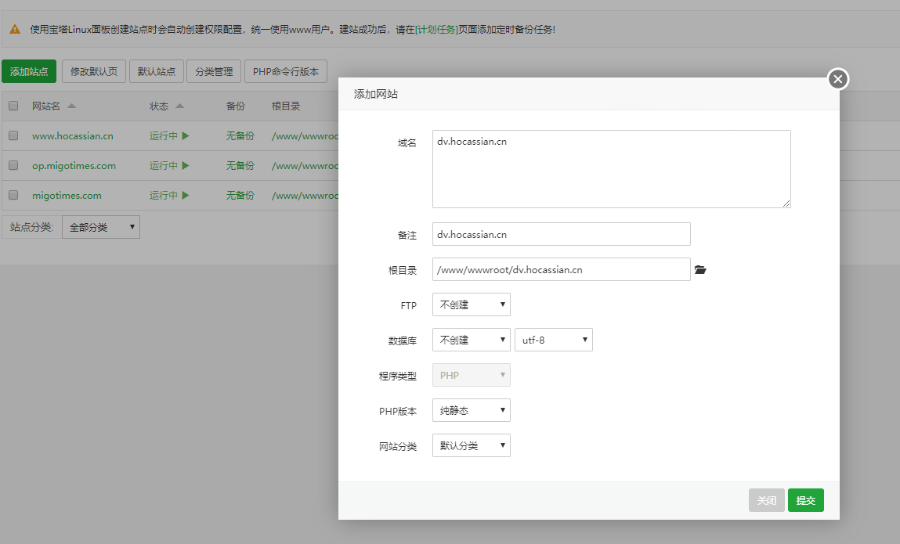Click the 分类管理 toolbar button
Viewport: 900px width, 544px height.
[x=214, y=71]
